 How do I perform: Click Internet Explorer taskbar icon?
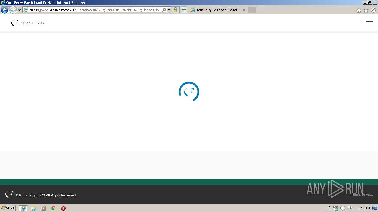[x=23, y=208]
